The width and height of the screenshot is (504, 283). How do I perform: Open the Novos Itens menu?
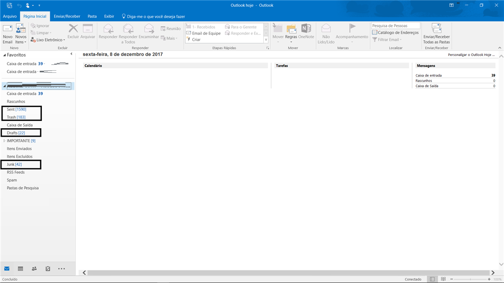pyautogui.click(x=21, y=34)
